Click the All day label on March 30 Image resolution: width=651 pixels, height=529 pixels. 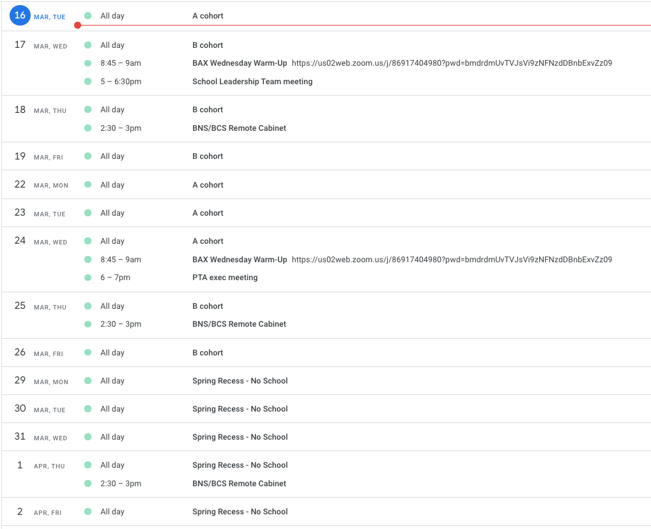pyautogui.click(x=112, y=409)
